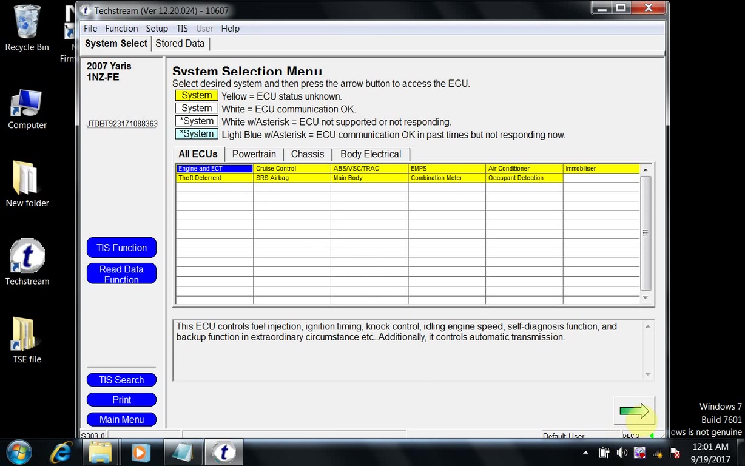Click the tray icon right of volume
This screenshot has width=745, height=466.
(x=639, y=453)
